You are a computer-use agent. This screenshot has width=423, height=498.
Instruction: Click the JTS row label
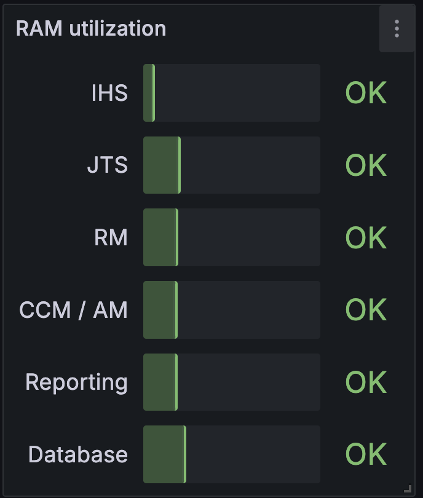(108, 165)
